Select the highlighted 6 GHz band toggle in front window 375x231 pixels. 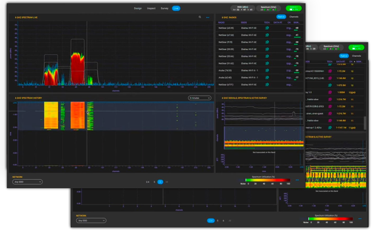[x=160, y=182]
